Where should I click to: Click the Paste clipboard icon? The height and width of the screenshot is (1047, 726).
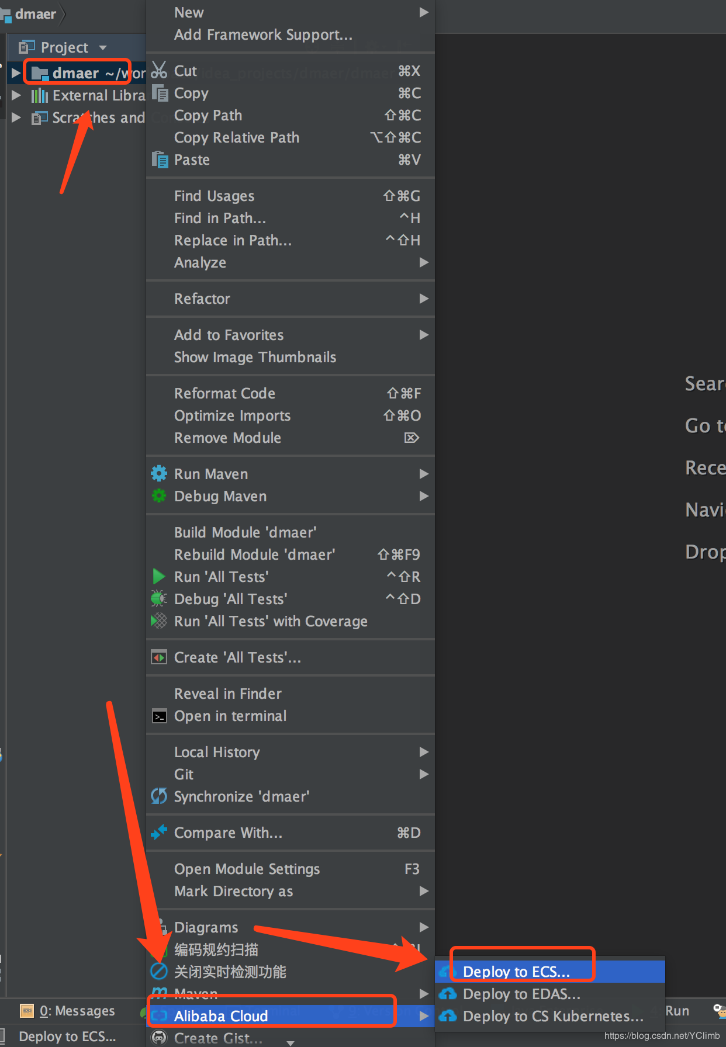160,160
